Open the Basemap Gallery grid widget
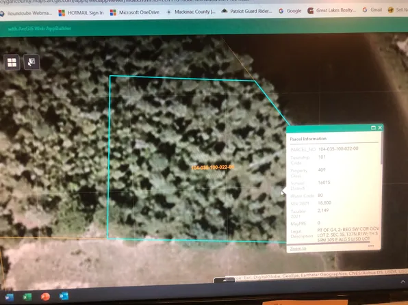This screenshot has width=408, height=305. coord(12,62)
